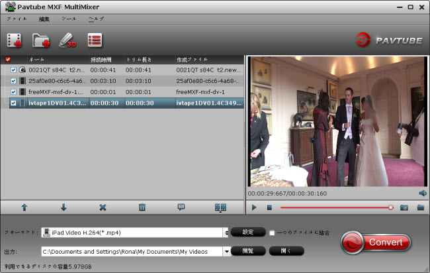Click iPad device icon in format box
Viewport: 430px width, 273px height.
47,233
